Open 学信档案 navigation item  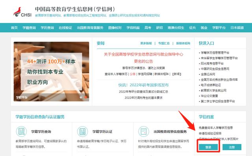[x=133, y=28]
